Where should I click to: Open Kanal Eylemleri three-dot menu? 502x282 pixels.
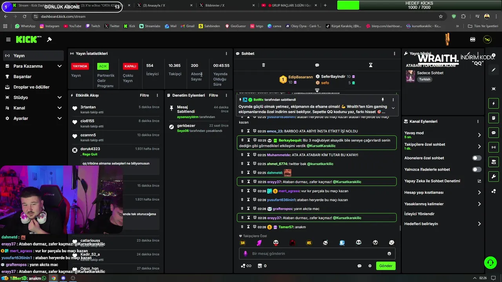[x=478, y=121]
